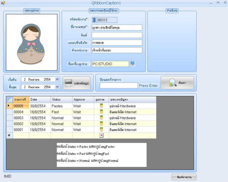Click the medal image in row 00005
Screen dimensions: 228x182
point(101,106)
